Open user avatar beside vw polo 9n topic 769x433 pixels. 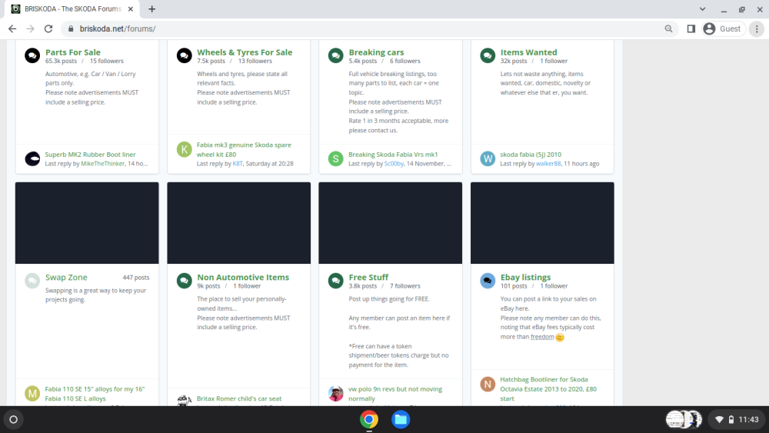pos(335,393)
